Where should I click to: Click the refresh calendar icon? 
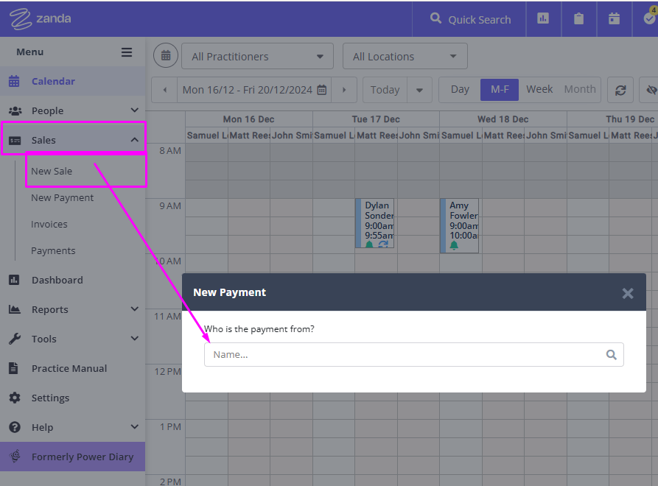tap(620, 90)
